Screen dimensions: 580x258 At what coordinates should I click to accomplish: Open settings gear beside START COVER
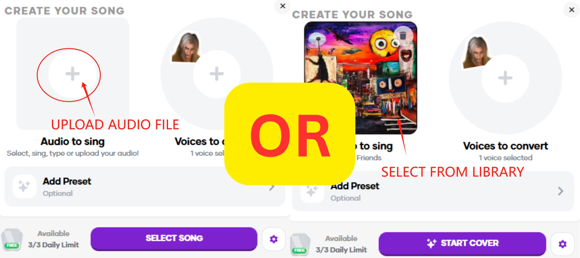(x=562, y=244)
